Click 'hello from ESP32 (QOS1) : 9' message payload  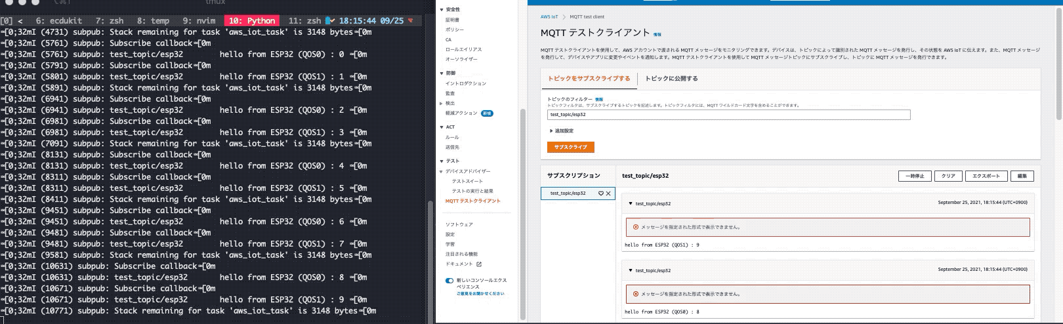[661, 245]
